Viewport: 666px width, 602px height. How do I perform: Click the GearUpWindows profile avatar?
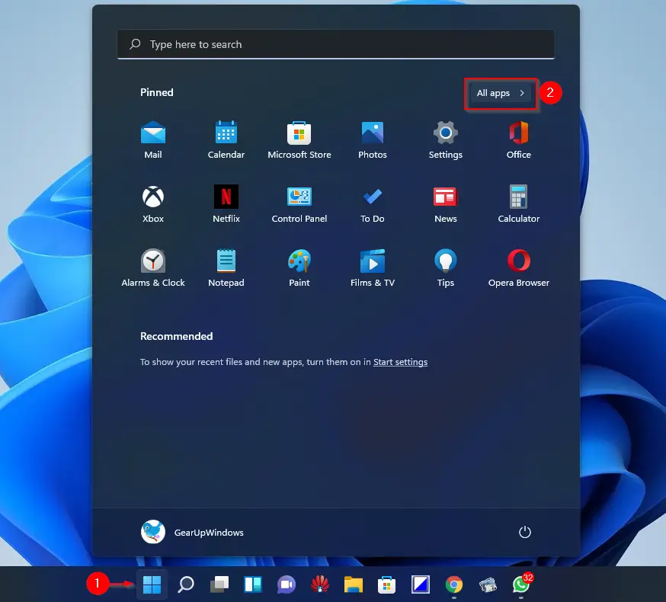(153, 532)
